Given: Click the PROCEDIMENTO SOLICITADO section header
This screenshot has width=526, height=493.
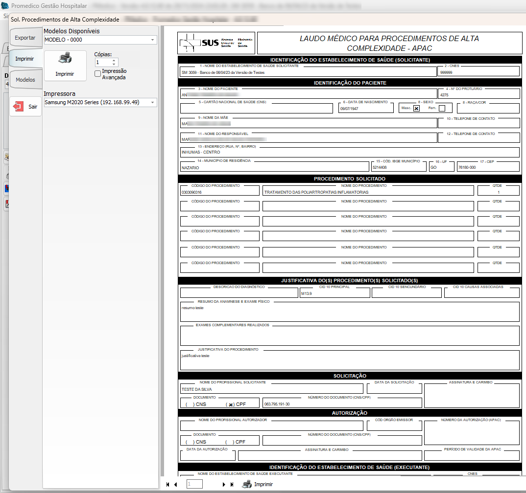Looking at the screenshot, I should click(x=350, y=179).
